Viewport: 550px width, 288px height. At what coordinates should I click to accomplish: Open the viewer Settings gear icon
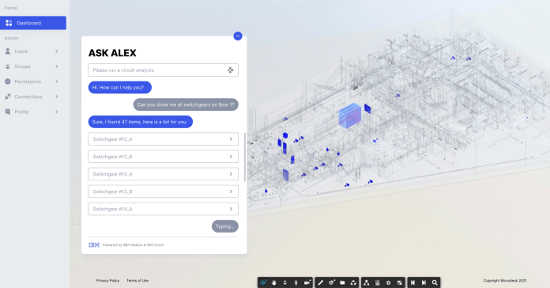[388, 282]
